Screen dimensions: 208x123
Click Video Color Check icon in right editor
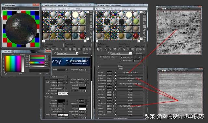tap(144, 27)
